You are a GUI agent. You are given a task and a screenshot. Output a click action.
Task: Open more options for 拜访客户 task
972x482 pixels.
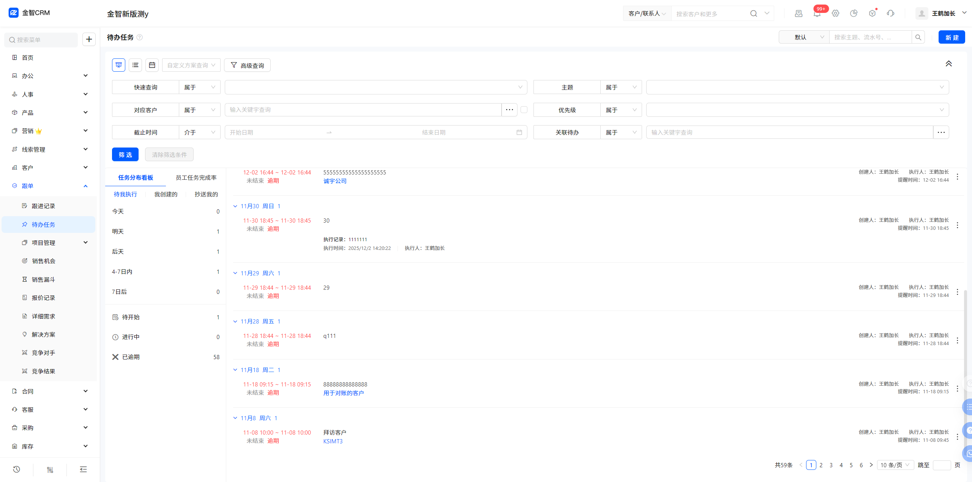pyautogui.click(x=957, y=436)
